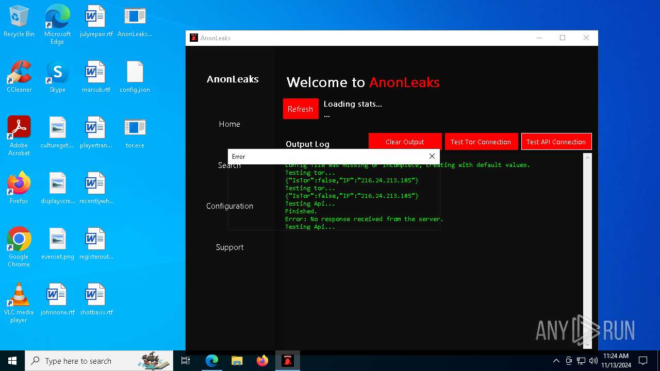Click the red Refresh button
Image resolution: width=660 pixels, height=371 pixels.
pos(301,109)
